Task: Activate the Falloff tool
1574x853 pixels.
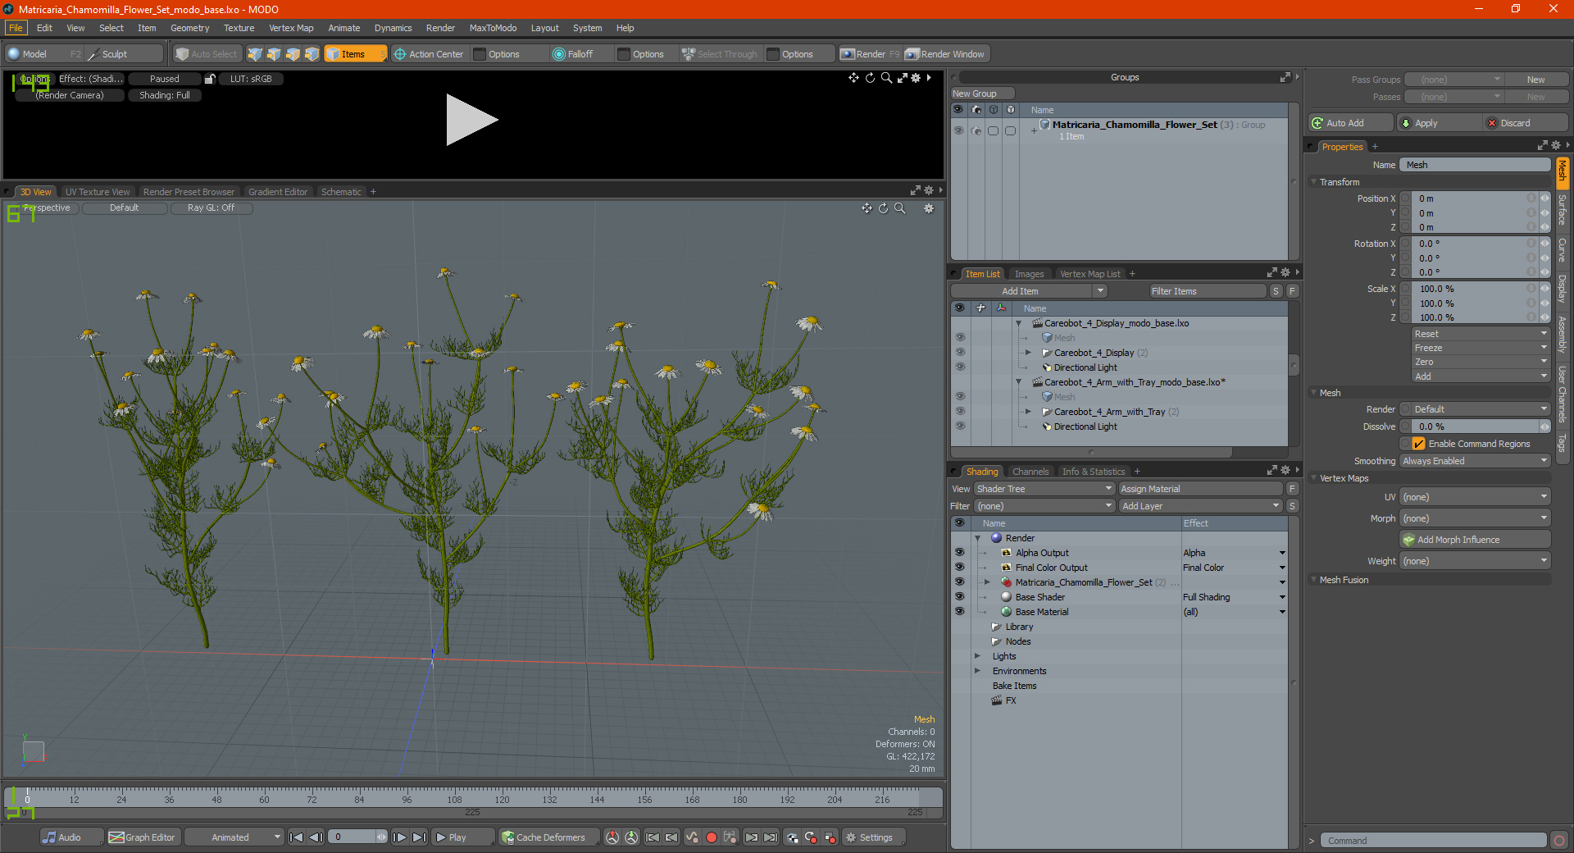Action: [x=573, y=54]
